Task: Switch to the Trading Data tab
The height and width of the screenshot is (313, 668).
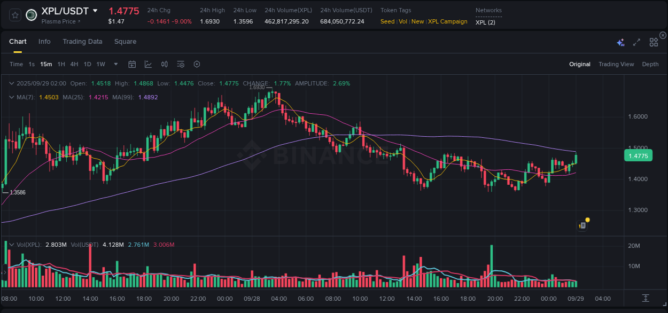Action: click(x=82, y=41)
